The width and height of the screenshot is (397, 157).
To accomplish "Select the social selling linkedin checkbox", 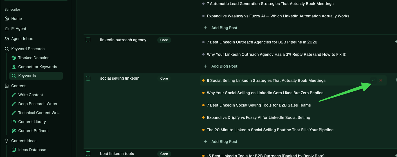I will point(88,78).
